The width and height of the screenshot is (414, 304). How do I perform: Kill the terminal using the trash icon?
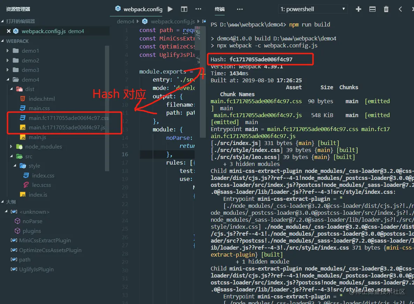386,9
